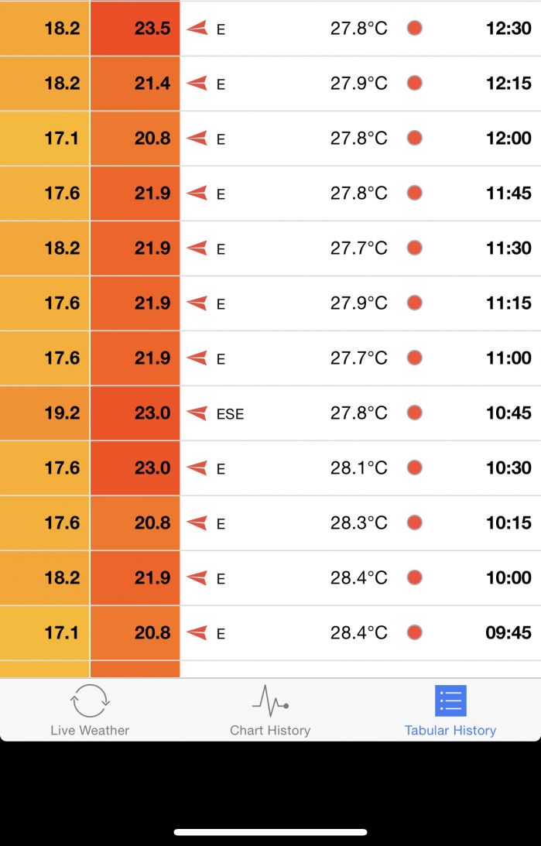Tap the 11:30 time entry
541x846 pixels.
click(508, 248)
